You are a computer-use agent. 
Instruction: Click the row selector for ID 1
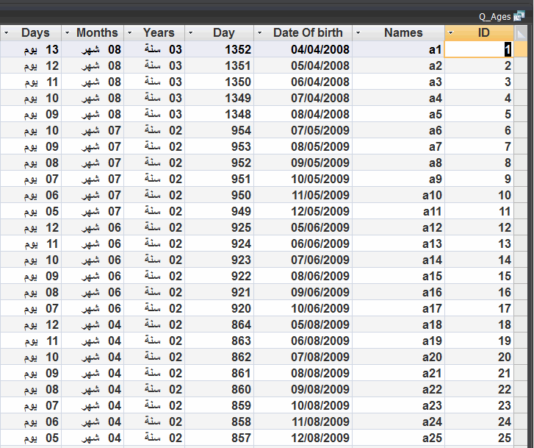[521, 49]
